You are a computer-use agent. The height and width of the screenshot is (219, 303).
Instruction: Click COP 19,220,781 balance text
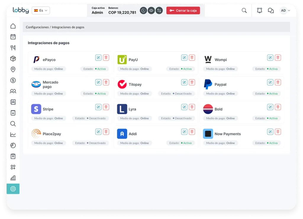click(x=122, y=12)
